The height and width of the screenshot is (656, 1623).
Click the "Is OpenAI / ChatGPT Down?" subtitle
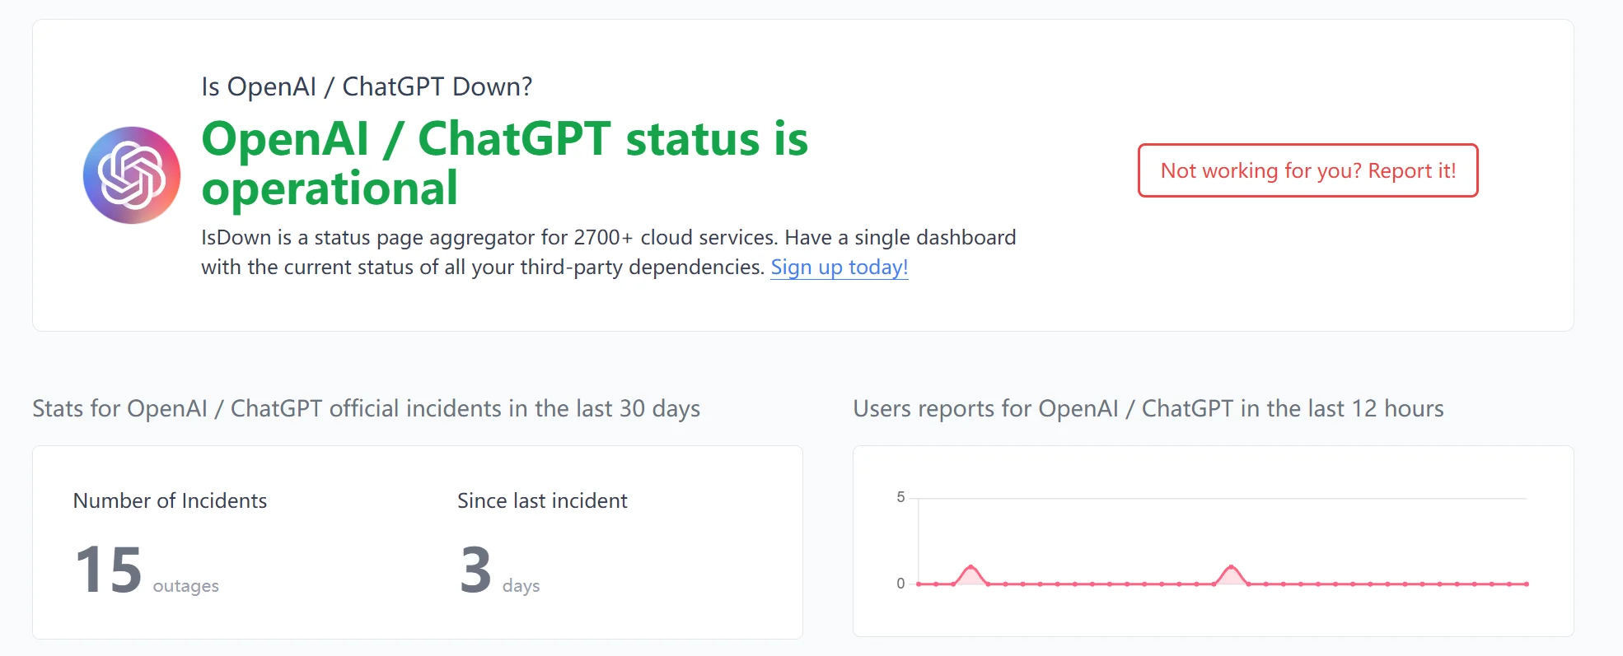pyautogui.click(x=367, y=86)
